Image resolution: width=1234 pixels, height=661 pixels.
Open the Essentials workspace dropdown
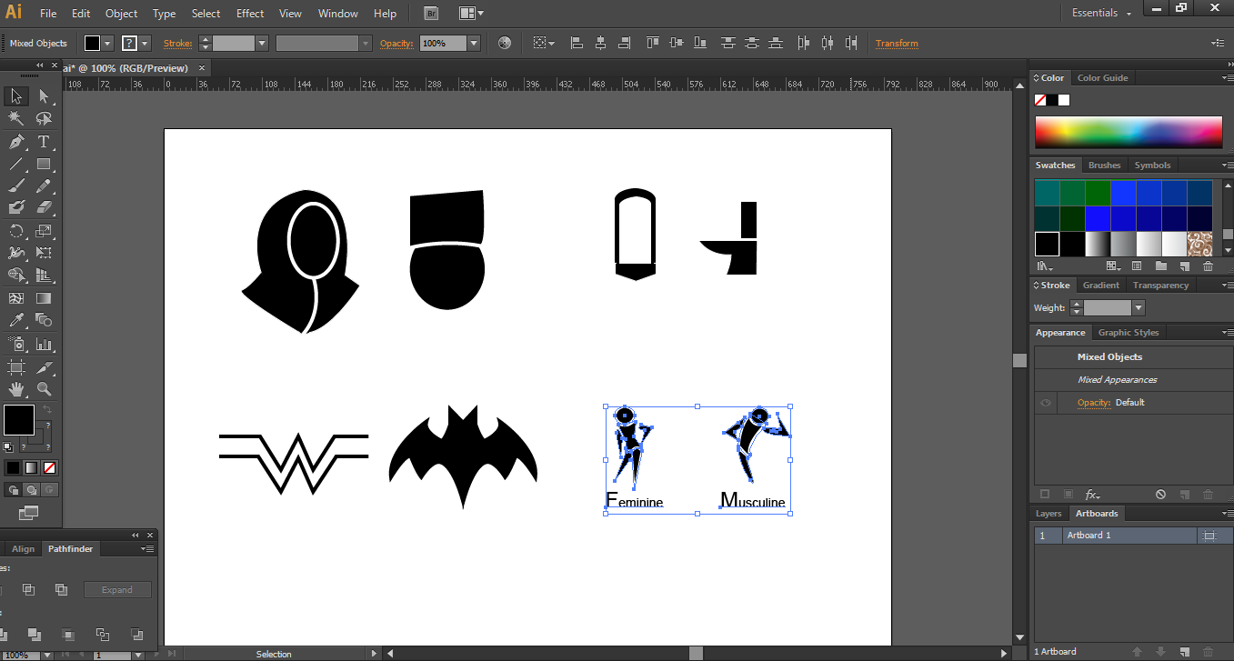click(x=1101, y=13)
